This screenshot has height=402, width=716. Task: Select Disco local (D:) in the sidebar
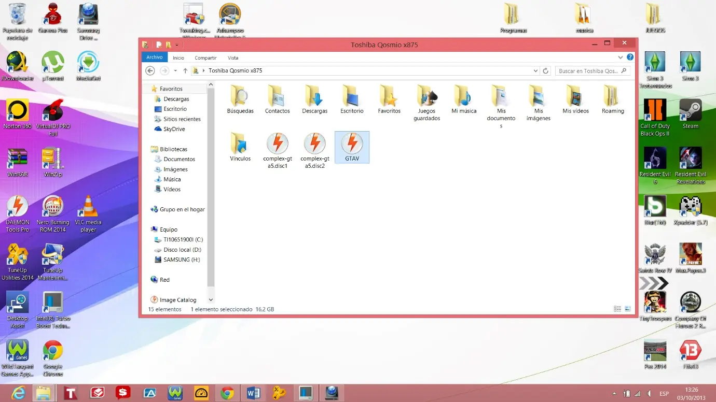coord(182,250)
